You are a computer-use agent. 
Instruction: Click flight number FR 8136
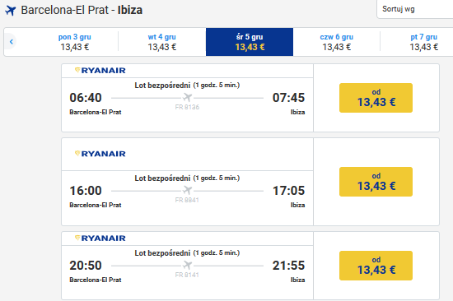[187, 107]
